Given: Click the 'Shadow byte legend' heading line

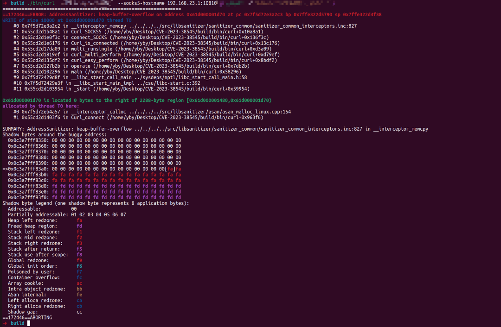Looking at the screenshot, I should (x=96, y=203).
